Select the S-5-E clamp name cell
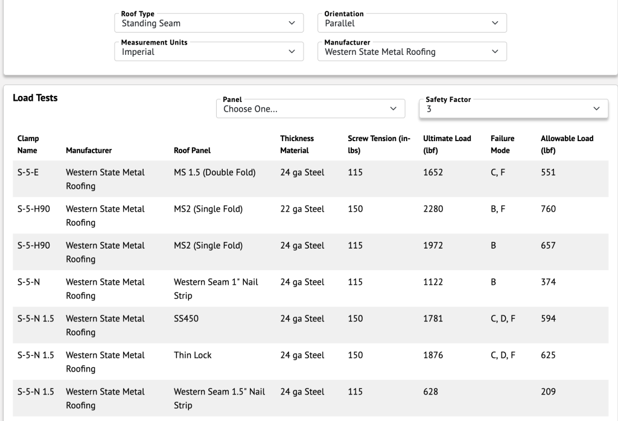The width and height of the screenshot is (618, 421). click(28, 173)
